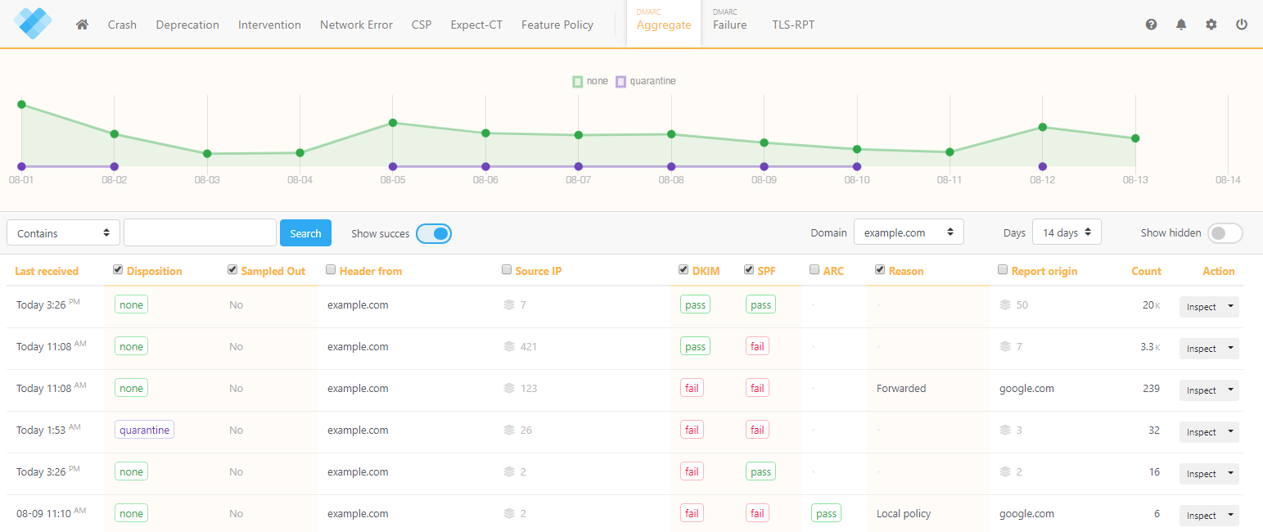Screen dimensions: 1263x532
Task: Click the blue Search button
Action: coord(305,233)
